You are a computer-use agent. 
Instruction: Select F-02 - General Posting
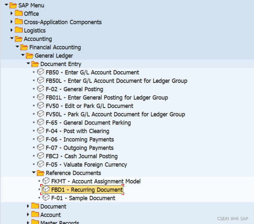pyautogui.click(x=75, y=89)
